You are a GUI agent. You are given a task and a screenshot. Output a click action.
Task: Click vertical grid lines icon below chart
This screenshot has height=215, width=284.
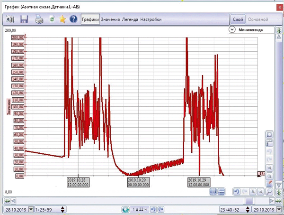(213, 192)
